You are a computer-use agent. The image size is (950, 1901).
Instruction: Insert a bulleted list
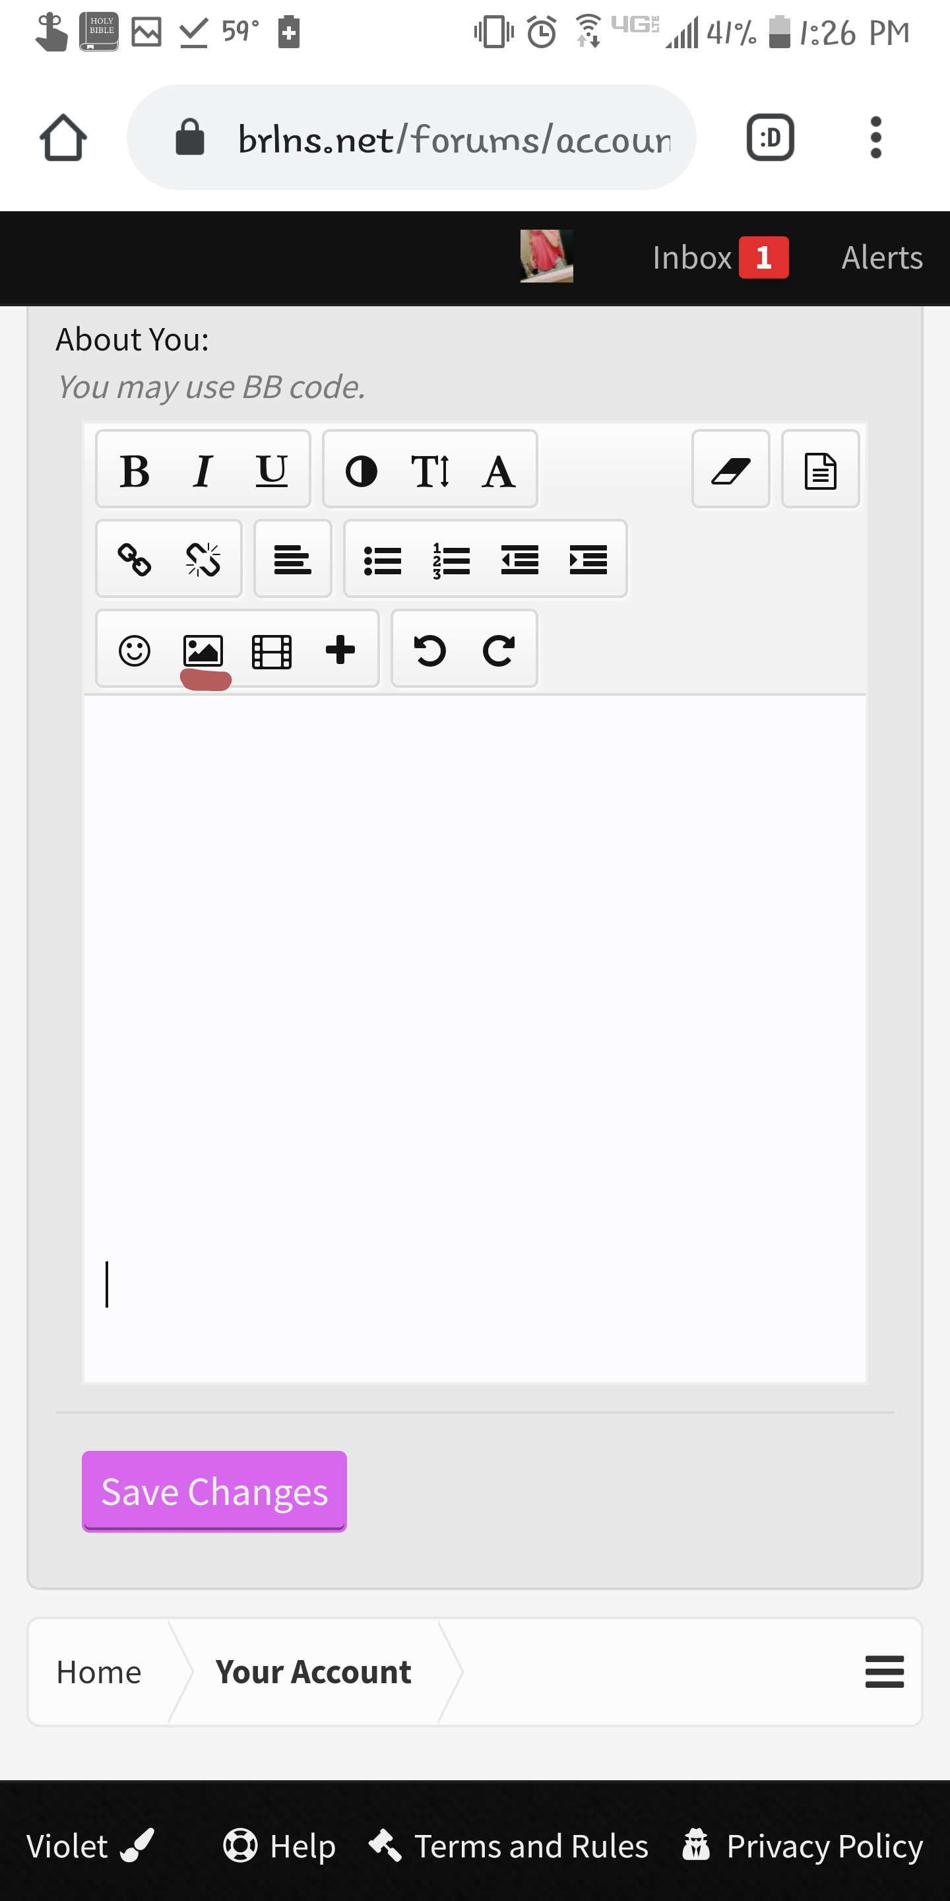(x=383, y=560)
